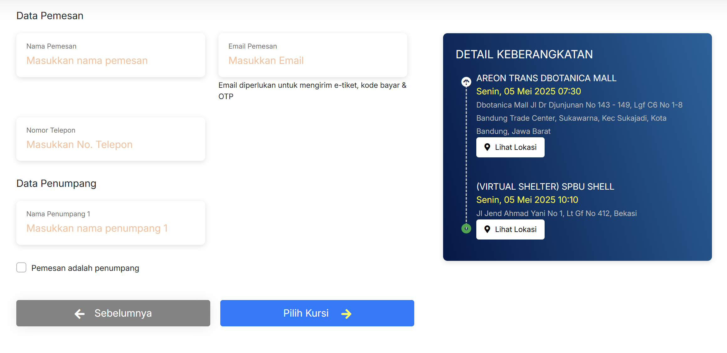Click the left arrow icon on Sebelumnya

[80, 313]
